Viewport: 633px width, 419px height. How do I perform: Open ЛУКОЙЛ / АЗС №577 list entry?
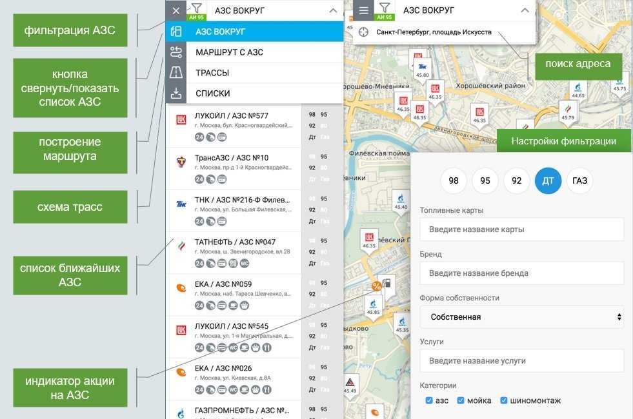click(234, 126)
